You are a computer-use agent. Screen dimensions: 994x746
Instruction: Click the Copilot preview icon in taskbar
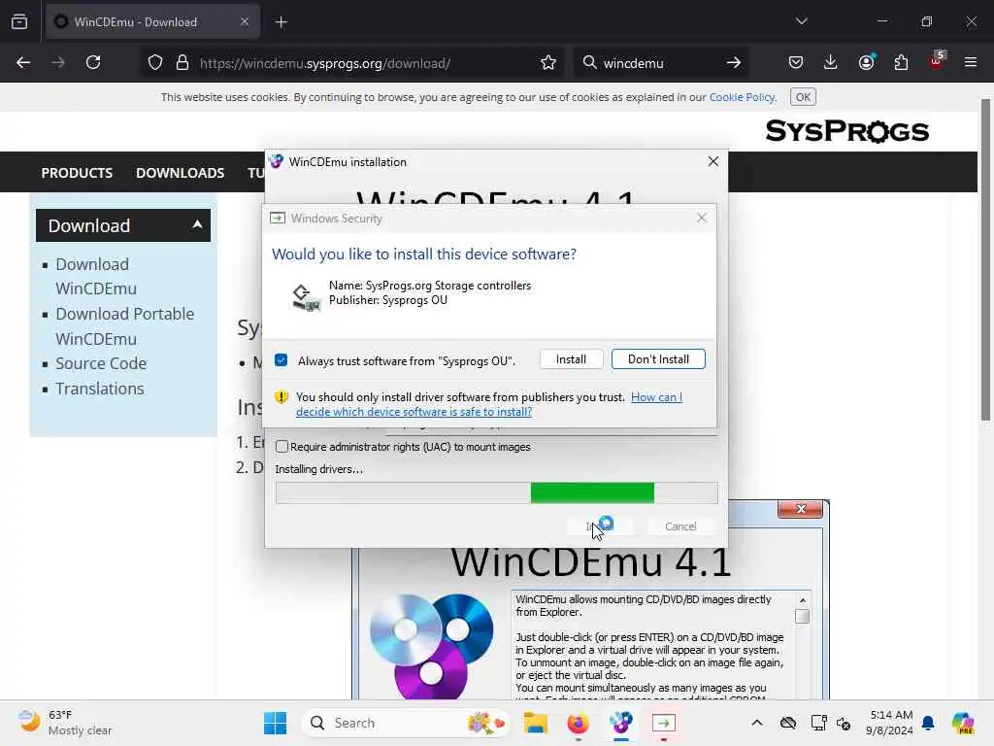pyautogui.click(x=963, y=723)
